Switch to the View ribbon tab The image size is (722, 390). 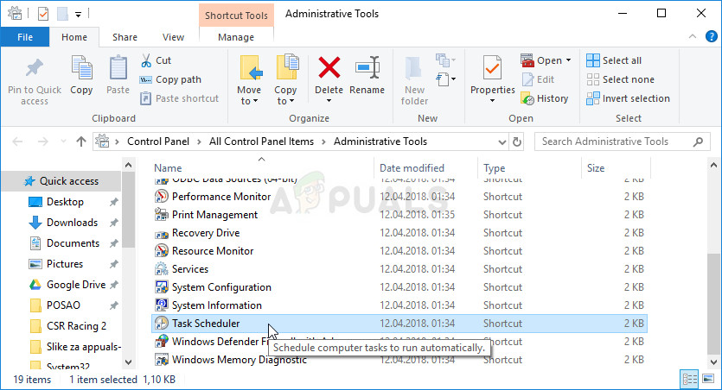click(173, 37)
